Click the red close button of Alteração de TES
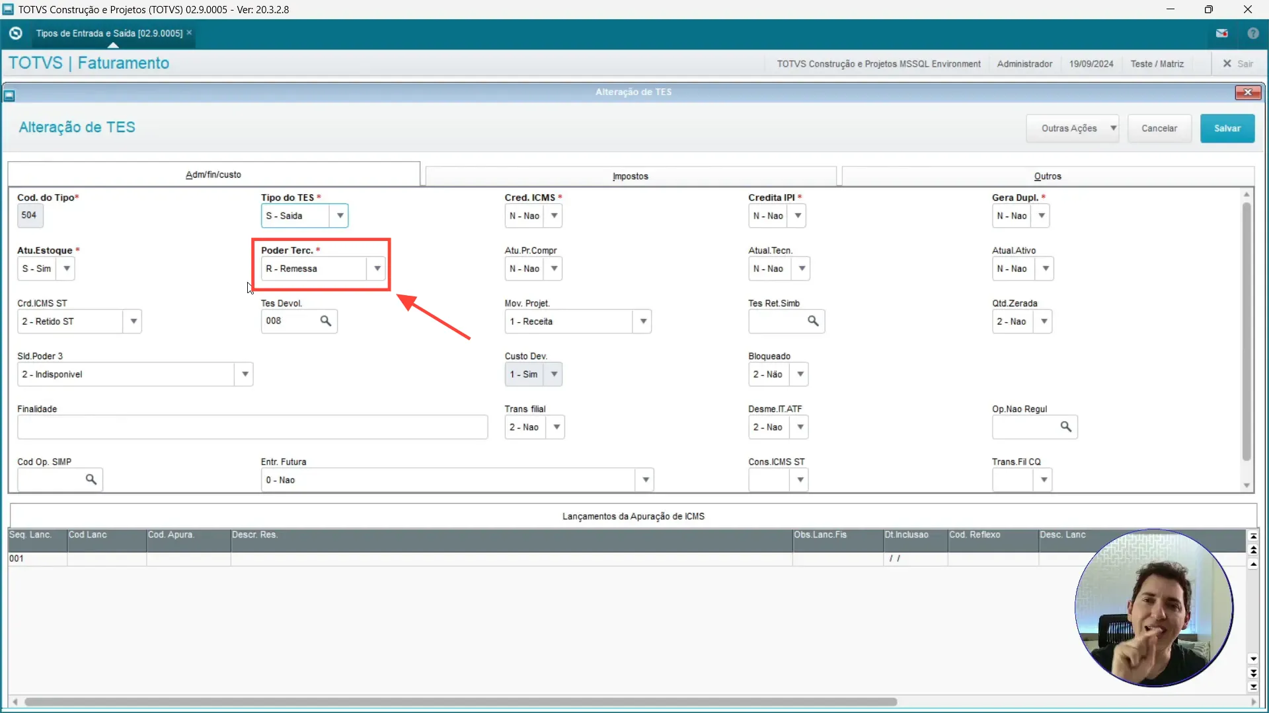 1247,92
